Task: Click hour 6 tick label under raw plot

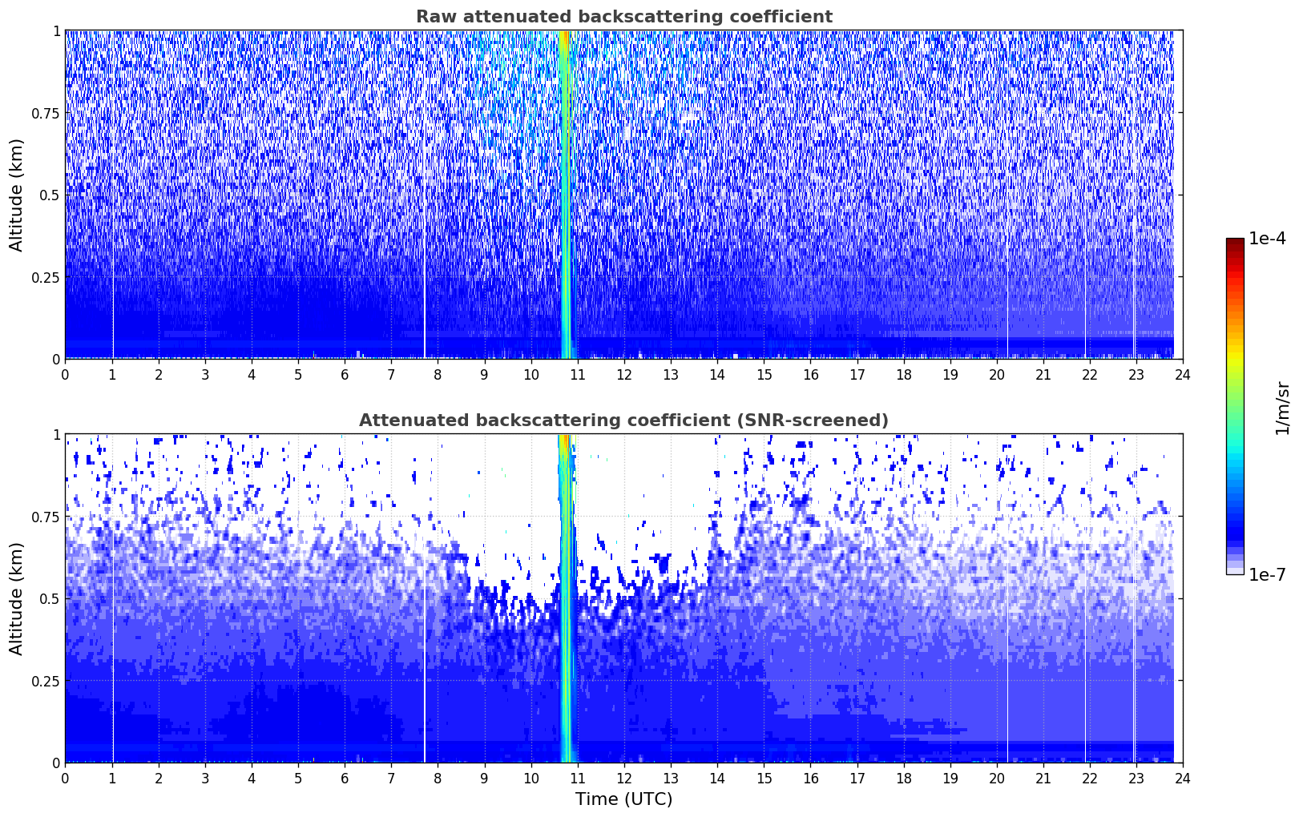Action: click(345, 374)
